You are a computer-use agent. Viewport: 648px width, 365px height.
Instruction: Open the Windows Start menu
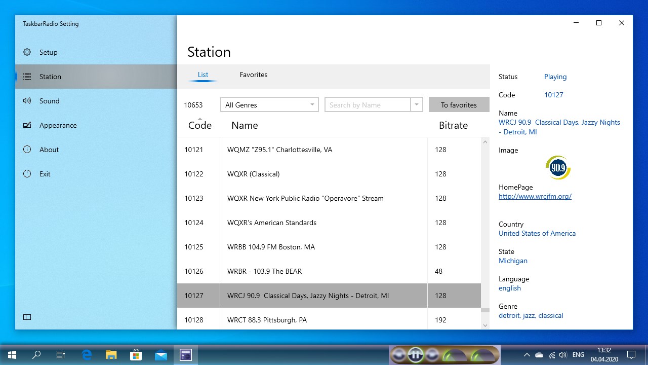click(12, 355)
